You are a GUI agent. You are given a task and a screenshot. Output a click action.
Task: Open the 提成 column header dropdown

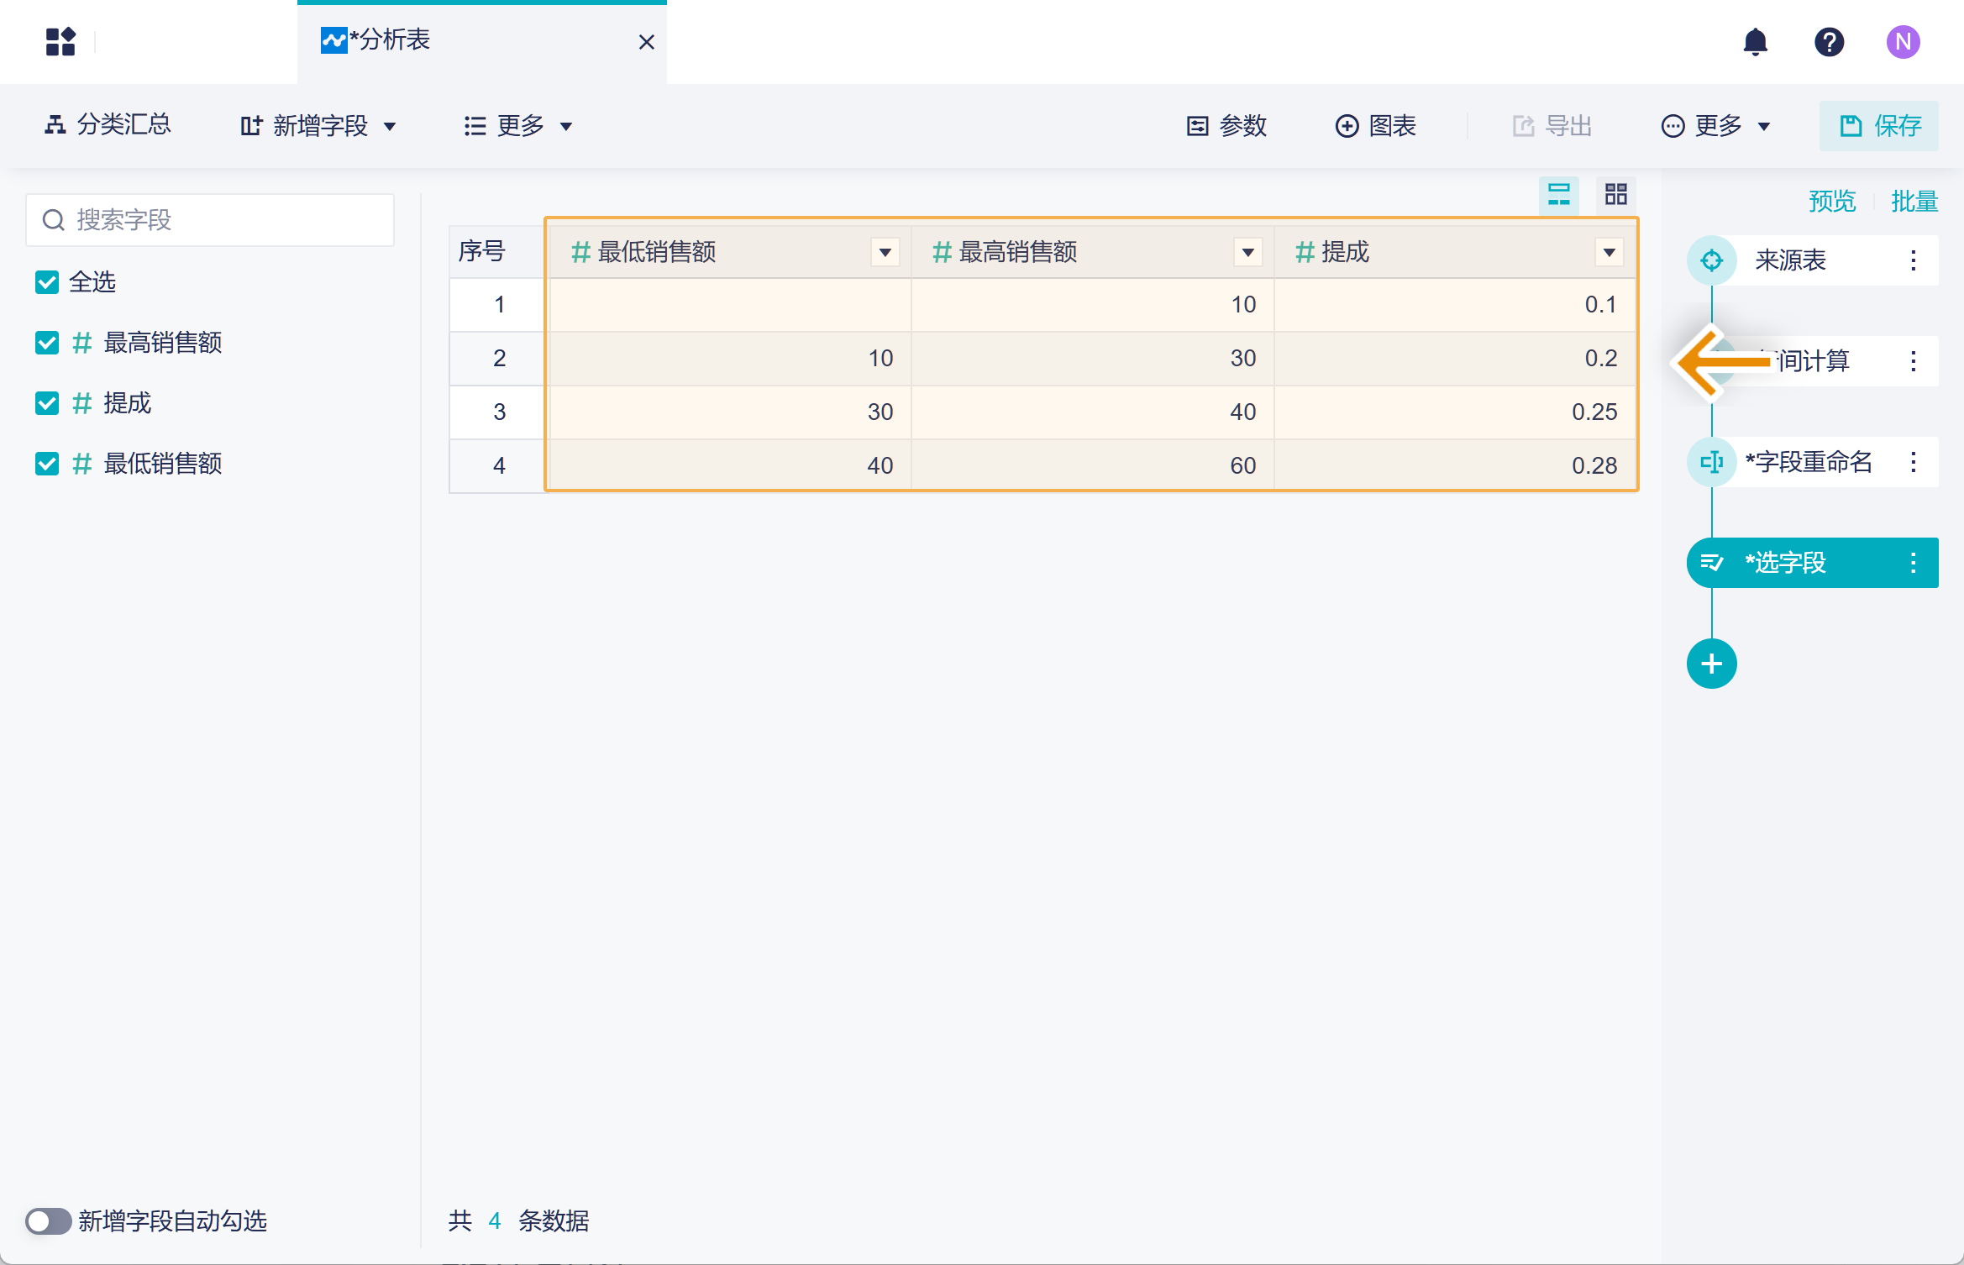click(x=1609, y=252)
